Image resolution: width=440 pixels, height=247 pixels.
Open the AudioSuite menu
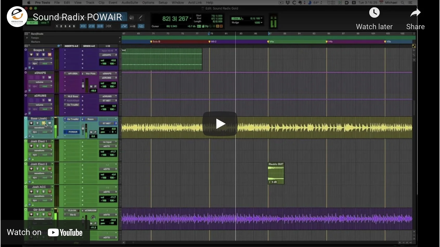click(130, 3)
